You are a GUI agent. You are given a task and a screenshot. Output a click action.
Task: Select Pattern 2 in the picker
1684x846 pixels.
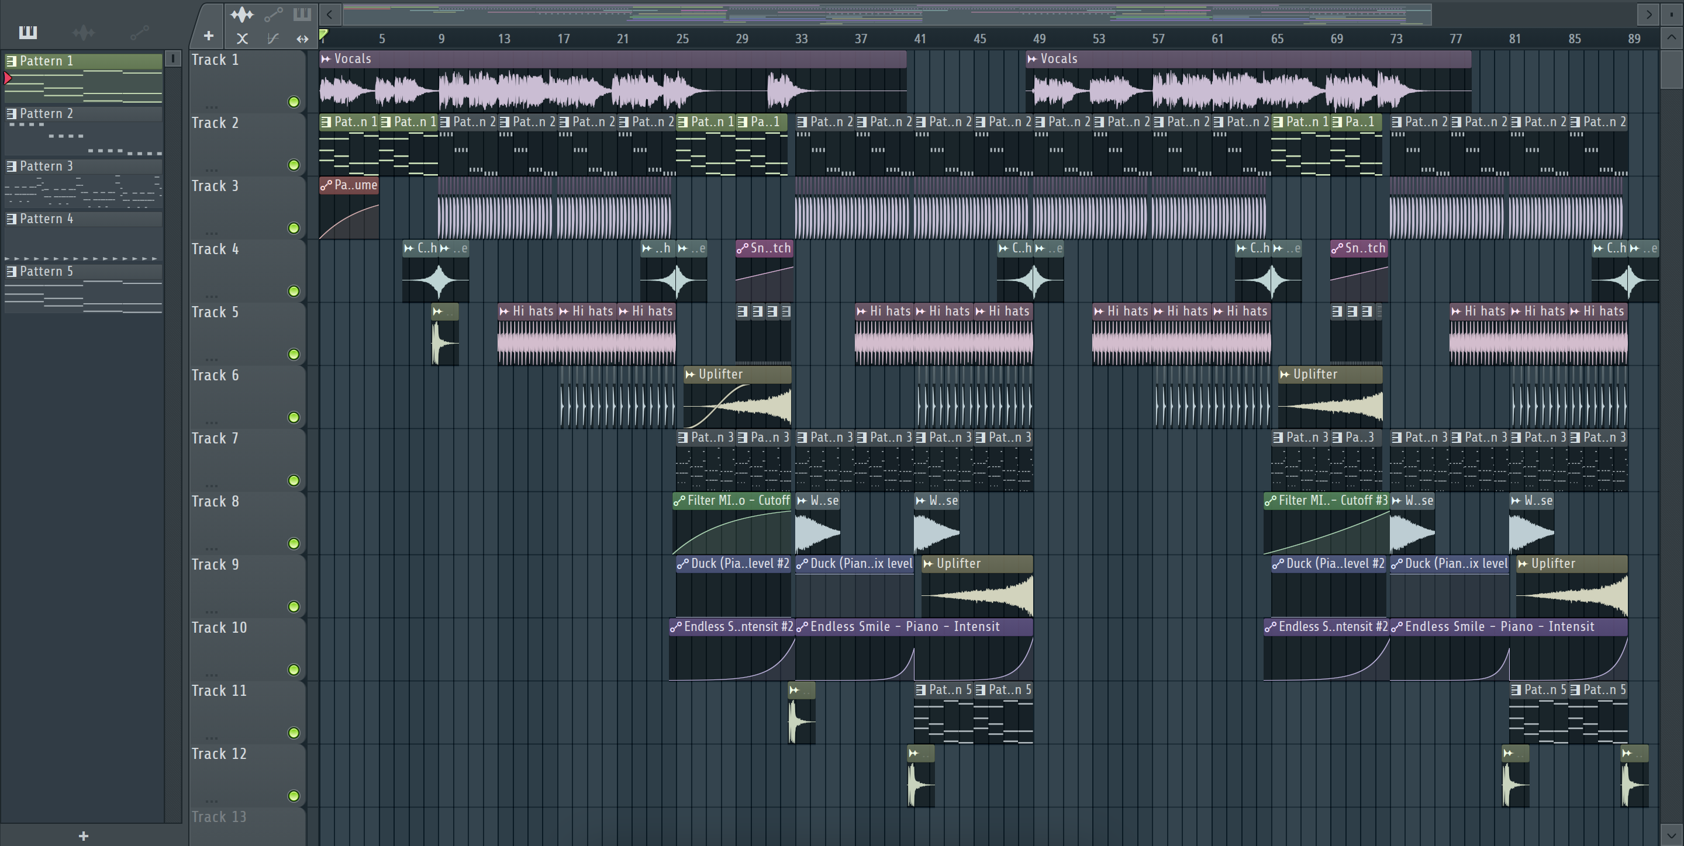84,131
